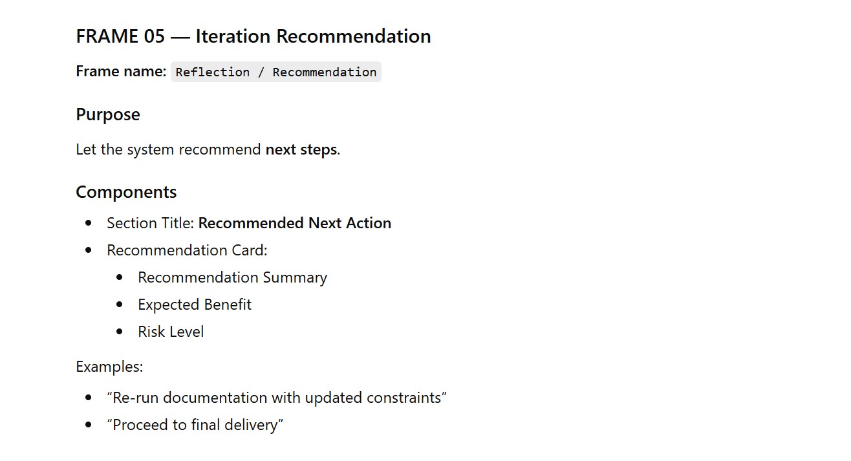
Task: Click the bullet beside "Expected Benefit"
Action: pyautogui.click(x=120, y=305)
